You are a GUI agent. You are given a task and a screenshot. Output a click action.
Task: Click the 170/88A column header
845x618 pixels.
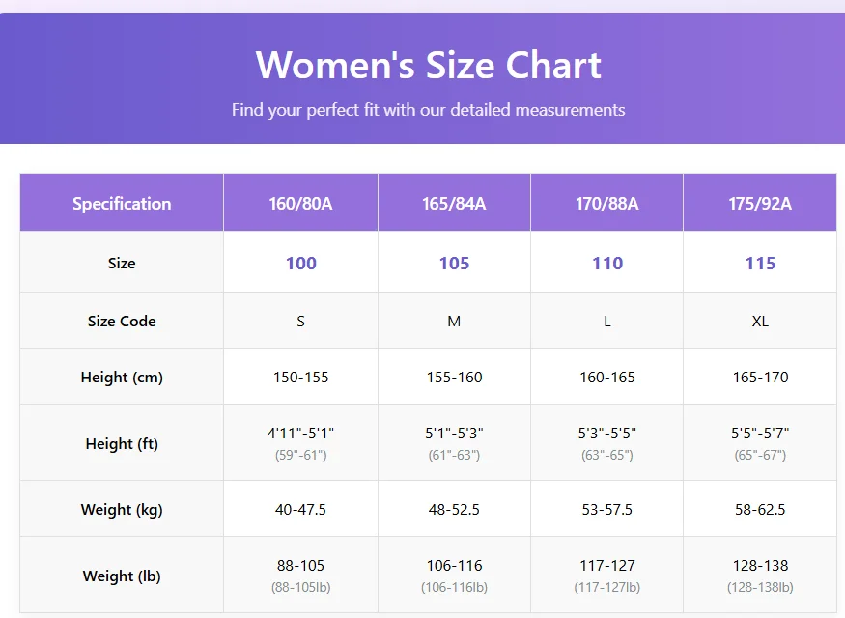607,203
